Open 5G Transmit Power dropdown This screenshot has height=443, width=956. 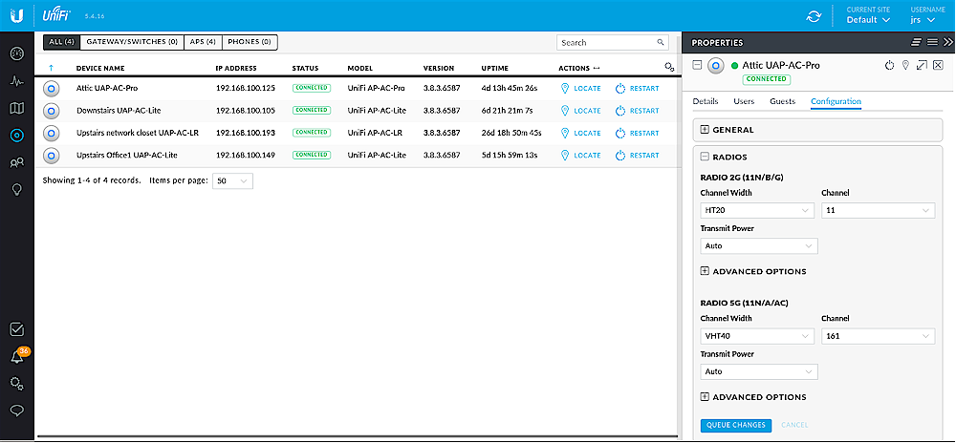759,371
